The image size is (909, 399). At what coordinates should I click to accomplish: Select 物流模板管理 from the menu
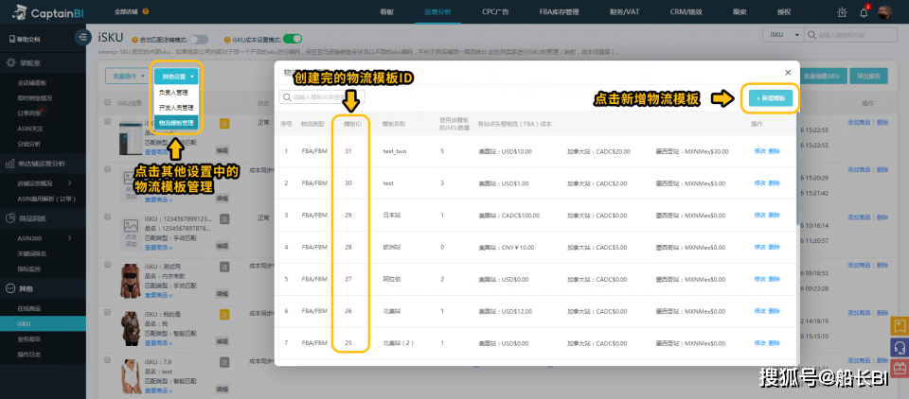(x=176, y=123)
